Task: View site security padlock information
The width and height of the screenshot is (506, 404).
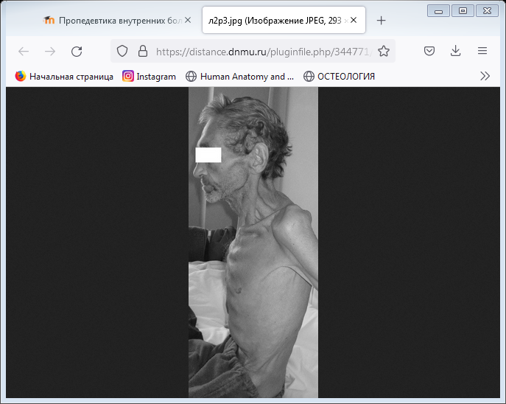Action: click(x=143, y=51)
